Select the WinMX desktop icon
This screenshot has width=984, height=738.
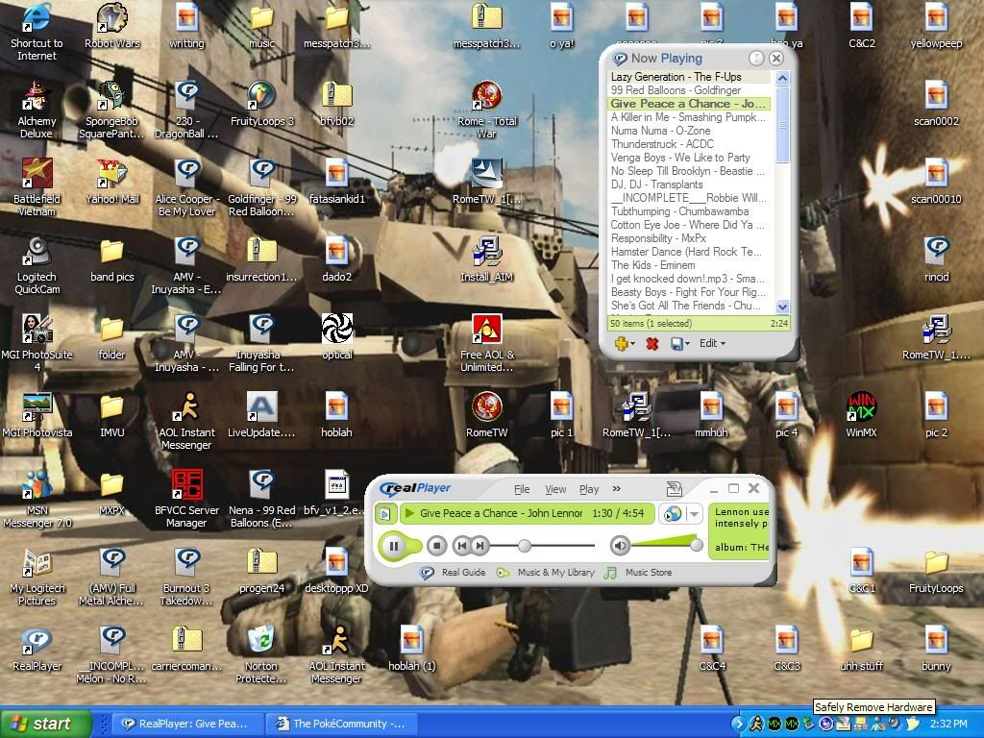tap(861, 415)
